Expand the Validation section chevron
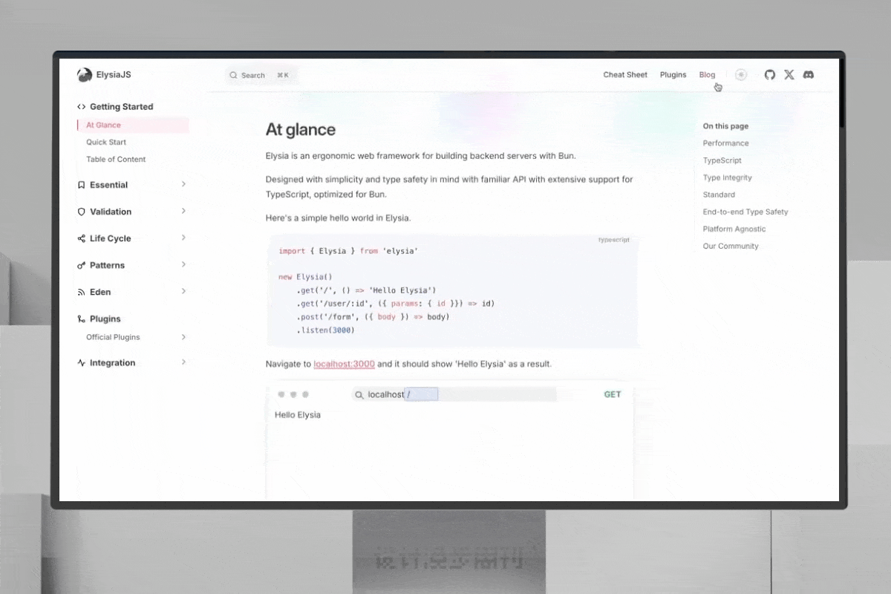 [x=183, y=211]
